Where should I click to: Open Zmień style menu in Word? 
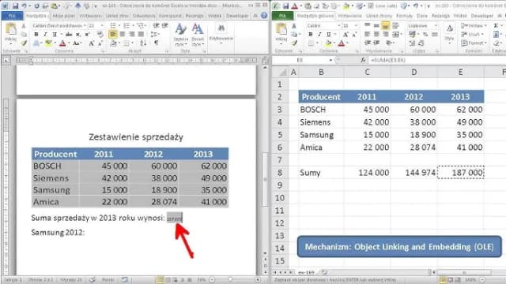pyautogui.click(x=198, y=35)
